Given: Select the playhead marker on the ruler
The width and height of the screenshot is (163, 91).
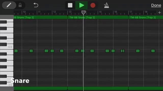Looking at the screenshot, I should click(x=83, y=12).
